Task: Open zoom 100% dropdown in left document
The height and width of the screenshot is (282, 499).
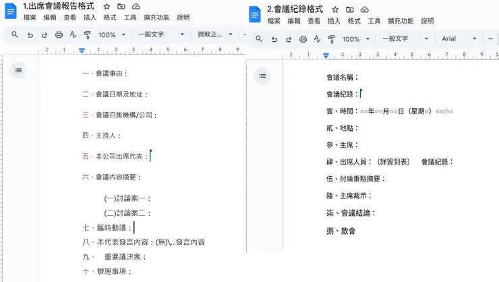Action: [x=112, y=34]
